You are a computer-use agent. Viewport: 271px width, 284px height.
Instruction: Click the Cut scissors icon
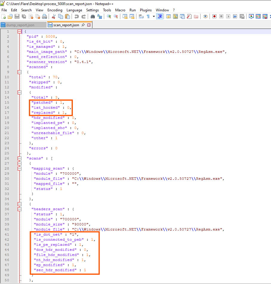[x=53, y=16]
